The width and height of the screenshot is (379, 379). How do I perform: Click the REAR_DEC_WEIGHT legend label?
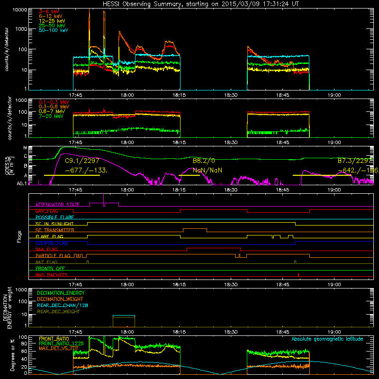(58, 312)
